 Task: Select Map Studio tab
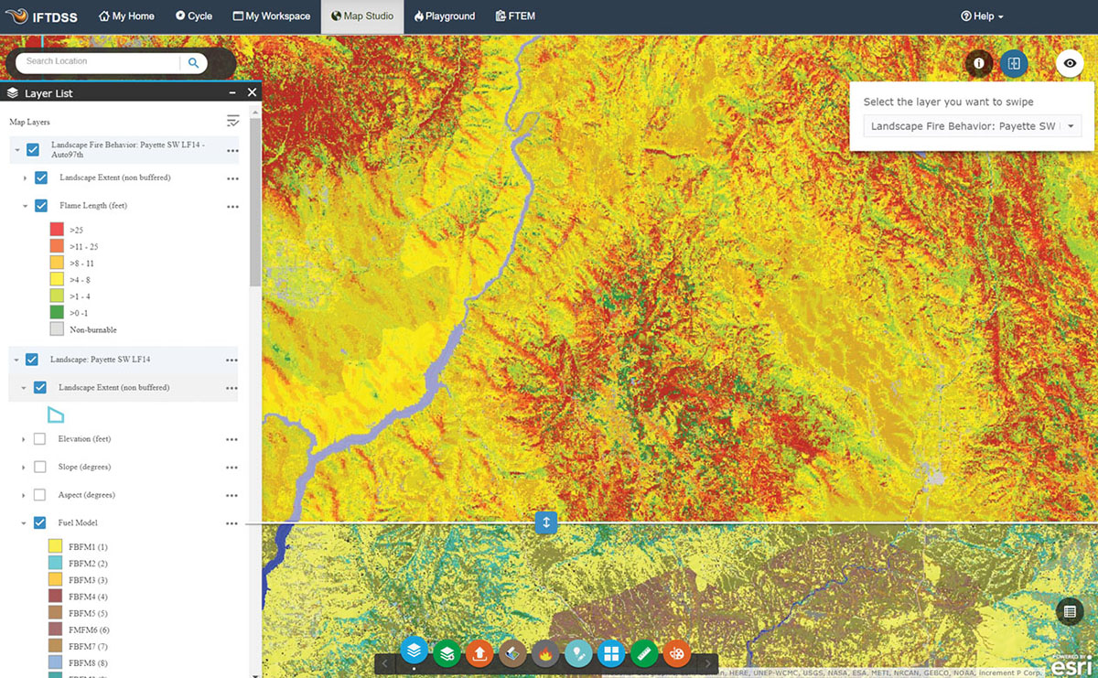coord(362,16)
